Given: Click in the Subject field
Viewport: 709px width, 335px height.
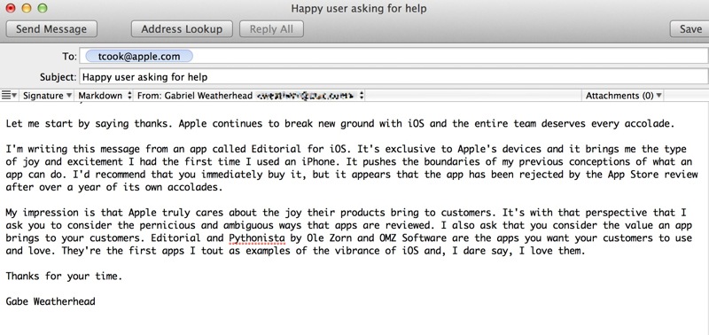Looking at the screenshot, I should 393,77.
